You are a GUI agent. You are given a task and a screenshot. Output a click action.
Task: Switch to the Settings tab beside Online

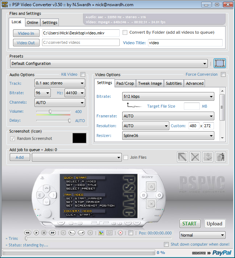[50, 22]
